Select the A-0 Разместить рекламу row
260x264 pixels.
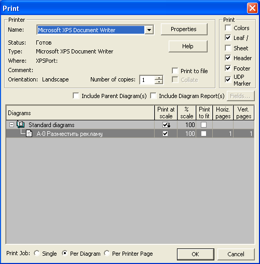coord(130,133)
